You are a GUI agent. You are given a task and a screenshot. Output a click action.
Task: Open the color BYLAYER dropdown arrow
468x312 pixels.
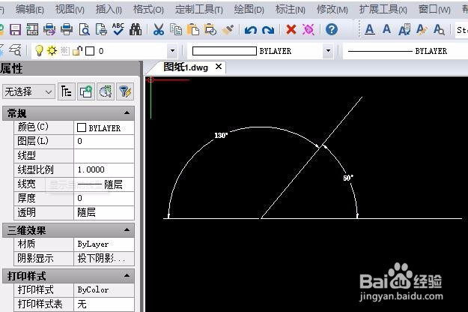(328, 51)
